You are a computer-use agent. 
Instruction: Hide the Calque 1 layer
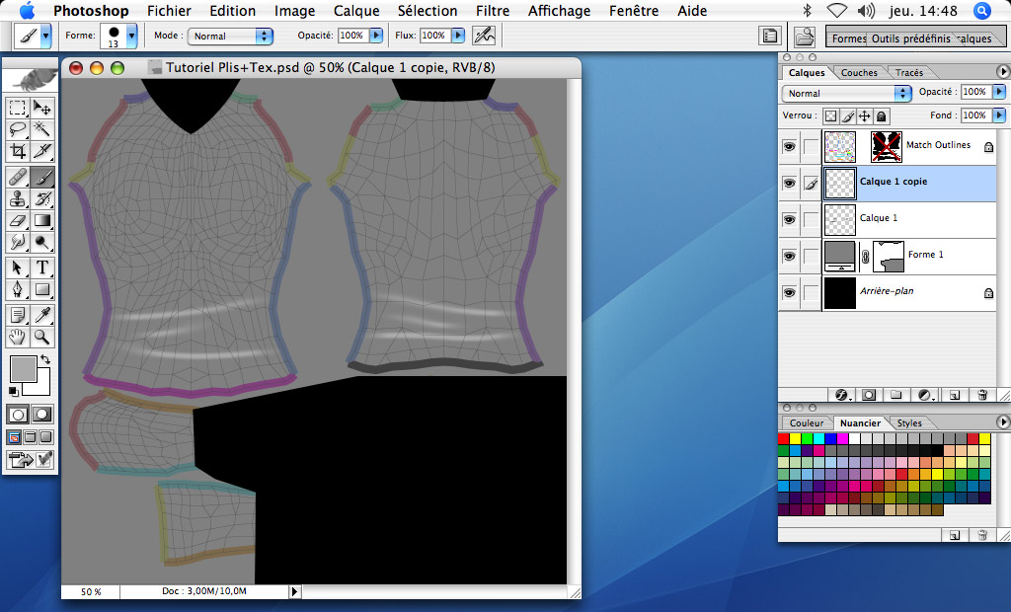pyautogui.click(x=789, y=219)
